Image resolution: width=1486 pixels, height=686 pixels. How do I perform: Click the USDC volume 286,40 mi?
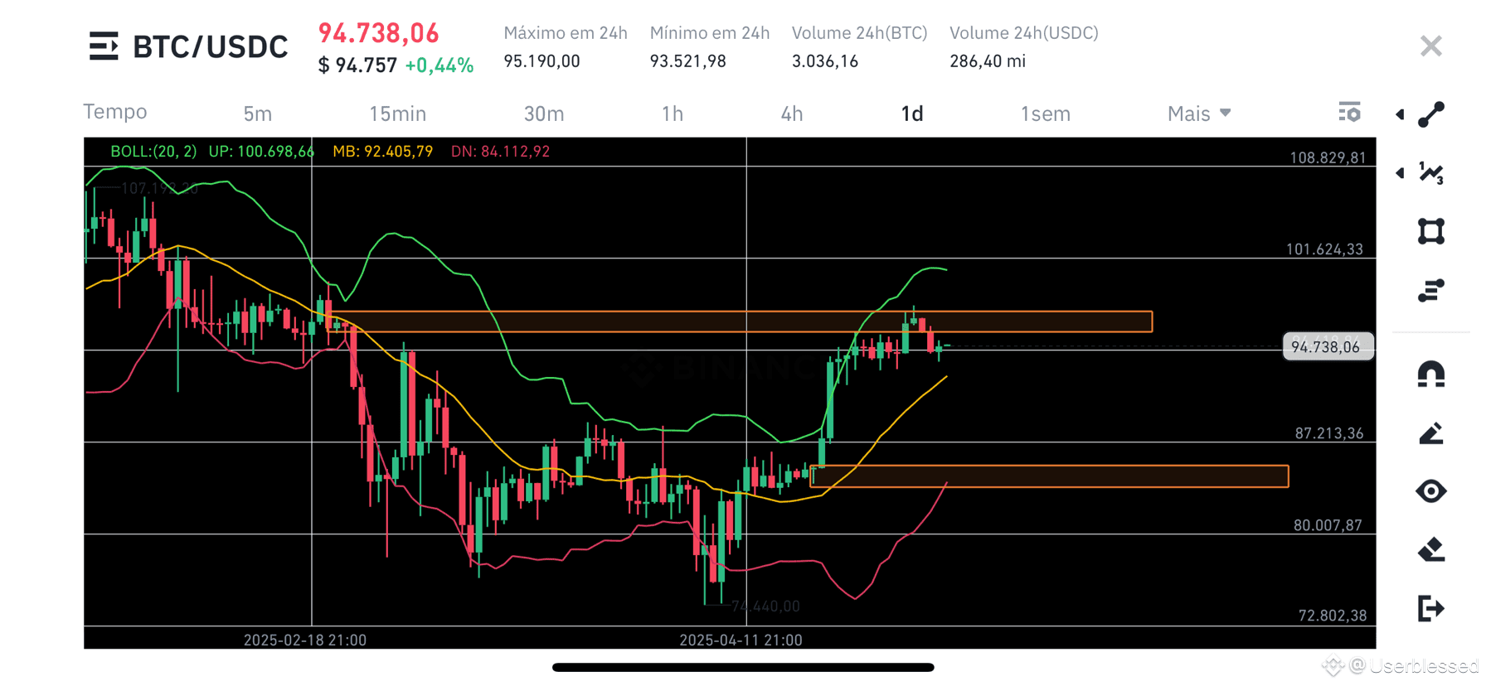(988, 61)
